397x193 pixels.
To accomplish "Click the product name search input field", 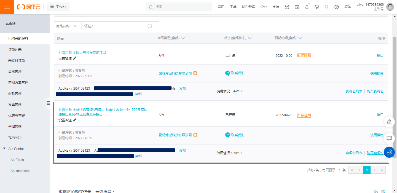I will pyautogui.click(x=114, y=26).
